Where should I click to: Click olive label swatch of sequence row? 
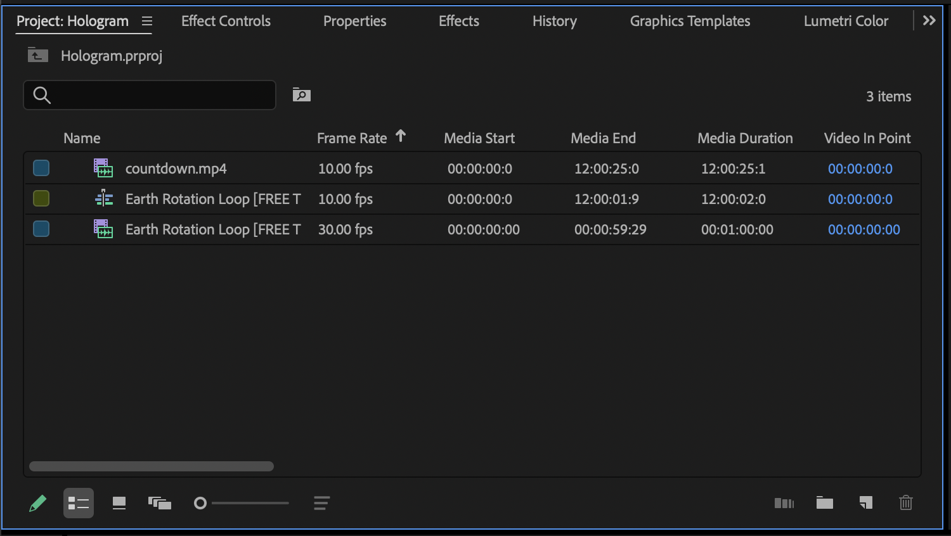(41, 198)
